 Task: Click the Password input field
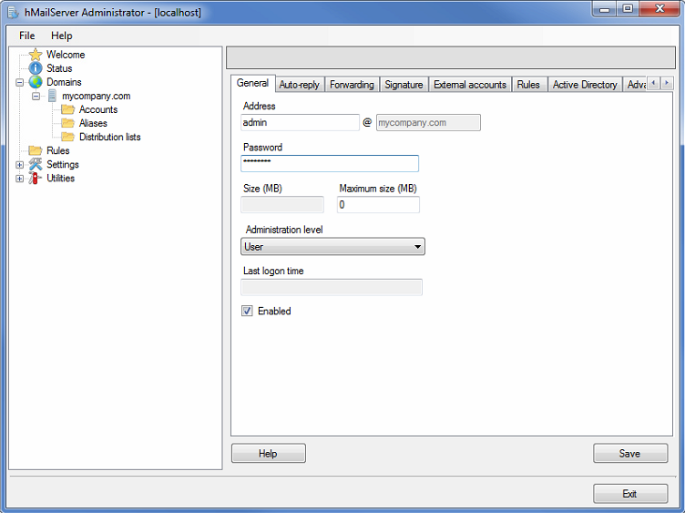pos(330,163)
